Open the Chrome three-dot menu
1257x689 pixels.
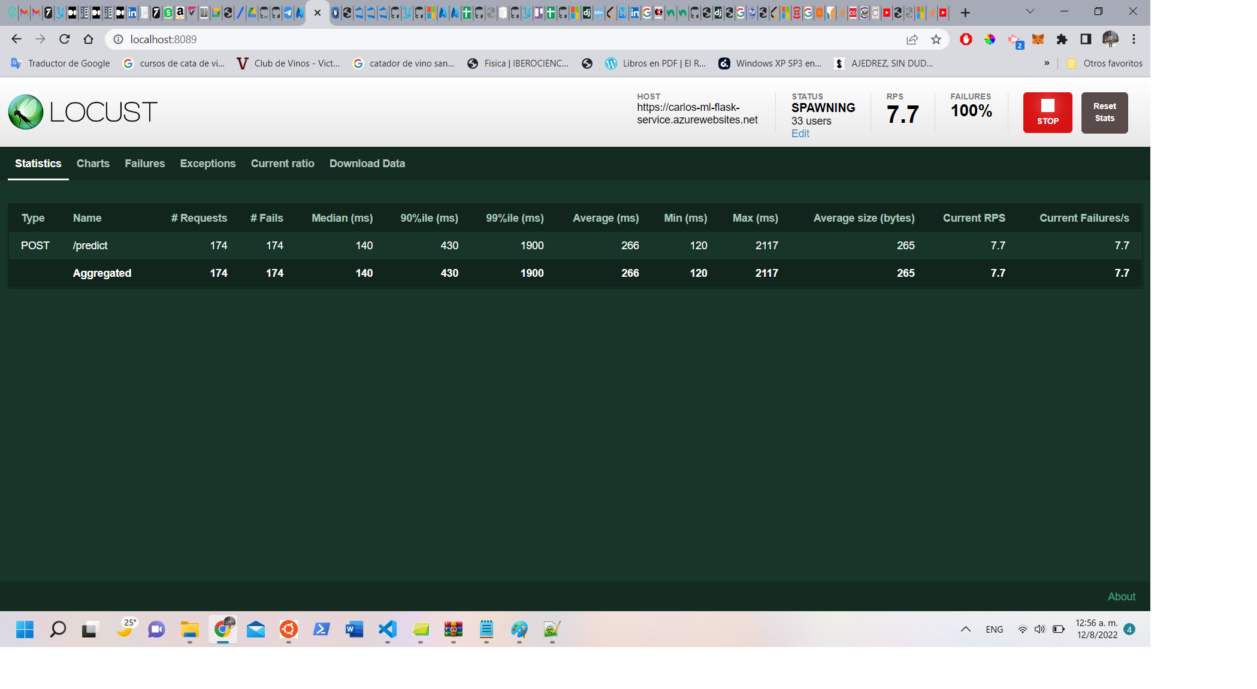(1134, 40)
